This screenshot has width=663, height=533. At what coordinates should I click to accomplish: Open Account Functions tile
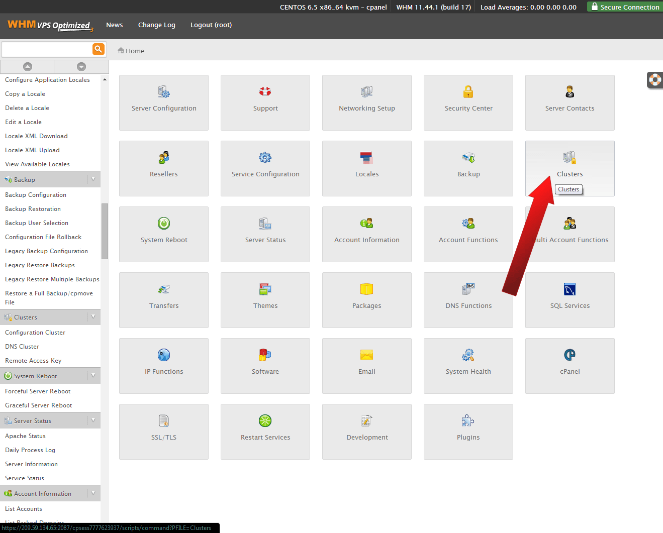pyautogui.click(x=468, y=234)
